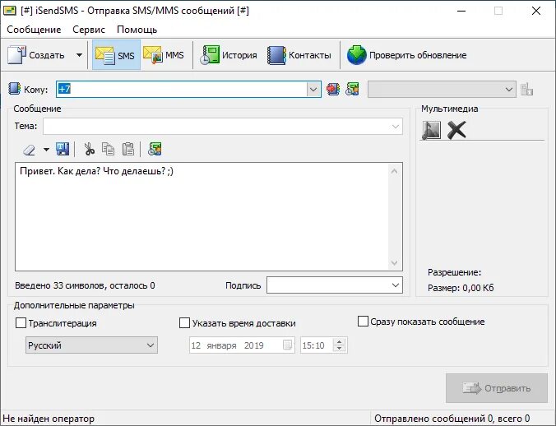Image resolution: width=556 pixels, height=426 pixels.
Task: Click the Отправить send button
Action: point(497,388)
